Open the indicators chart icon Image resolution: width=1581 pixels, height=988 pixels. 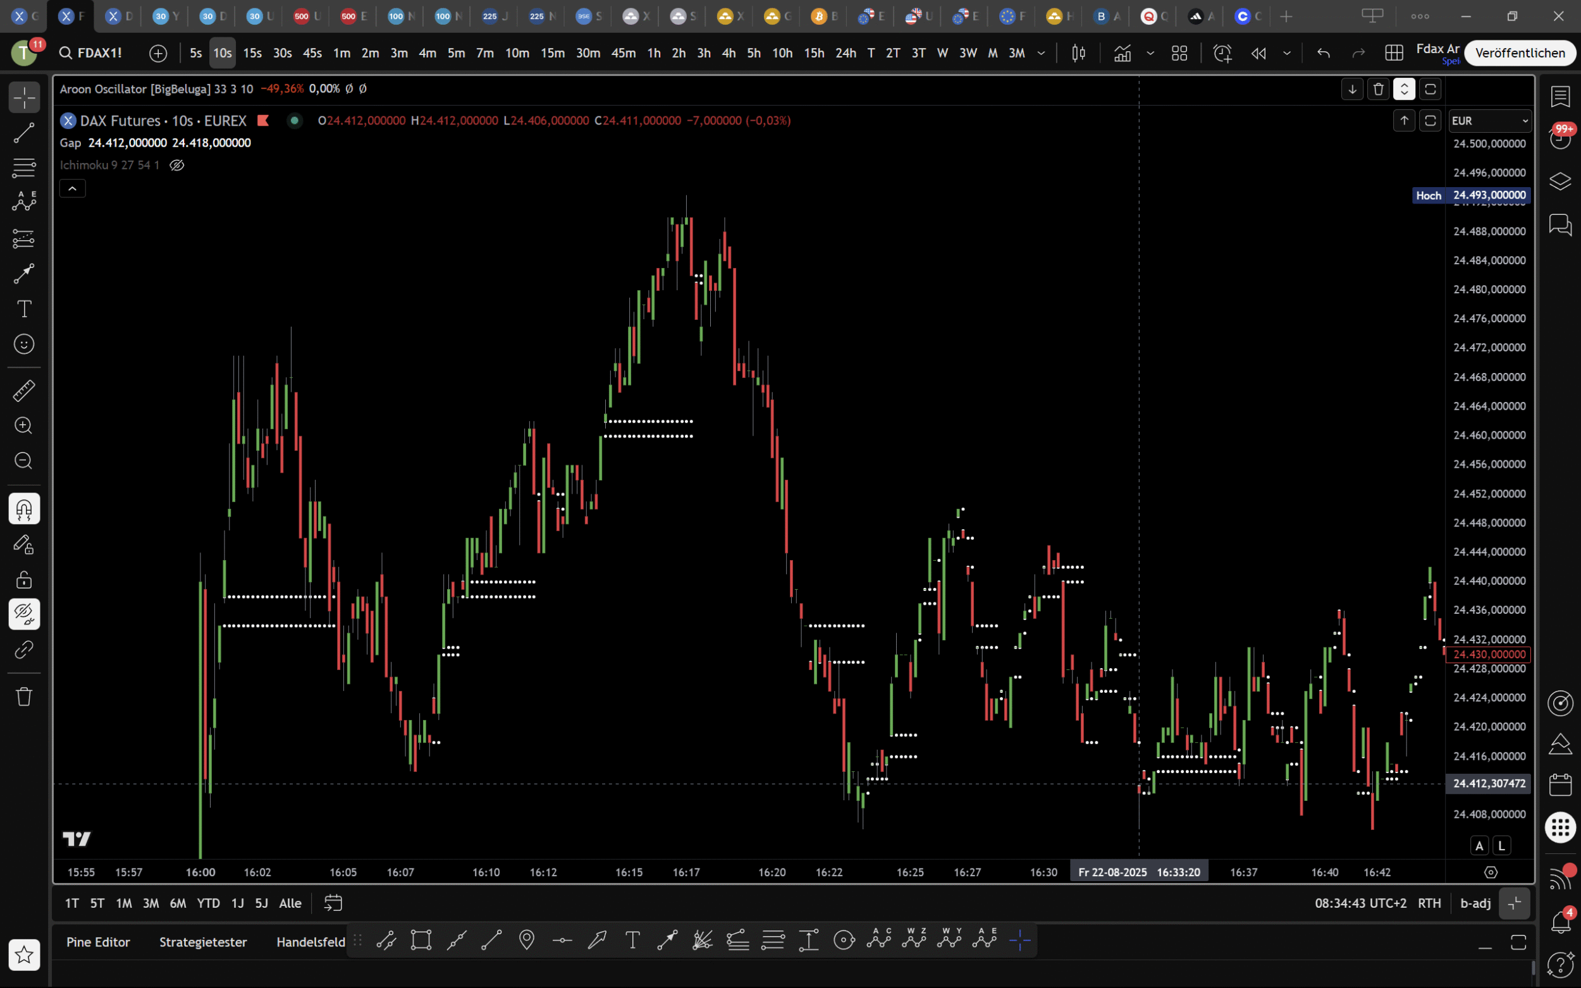[x=1122, y=53]
